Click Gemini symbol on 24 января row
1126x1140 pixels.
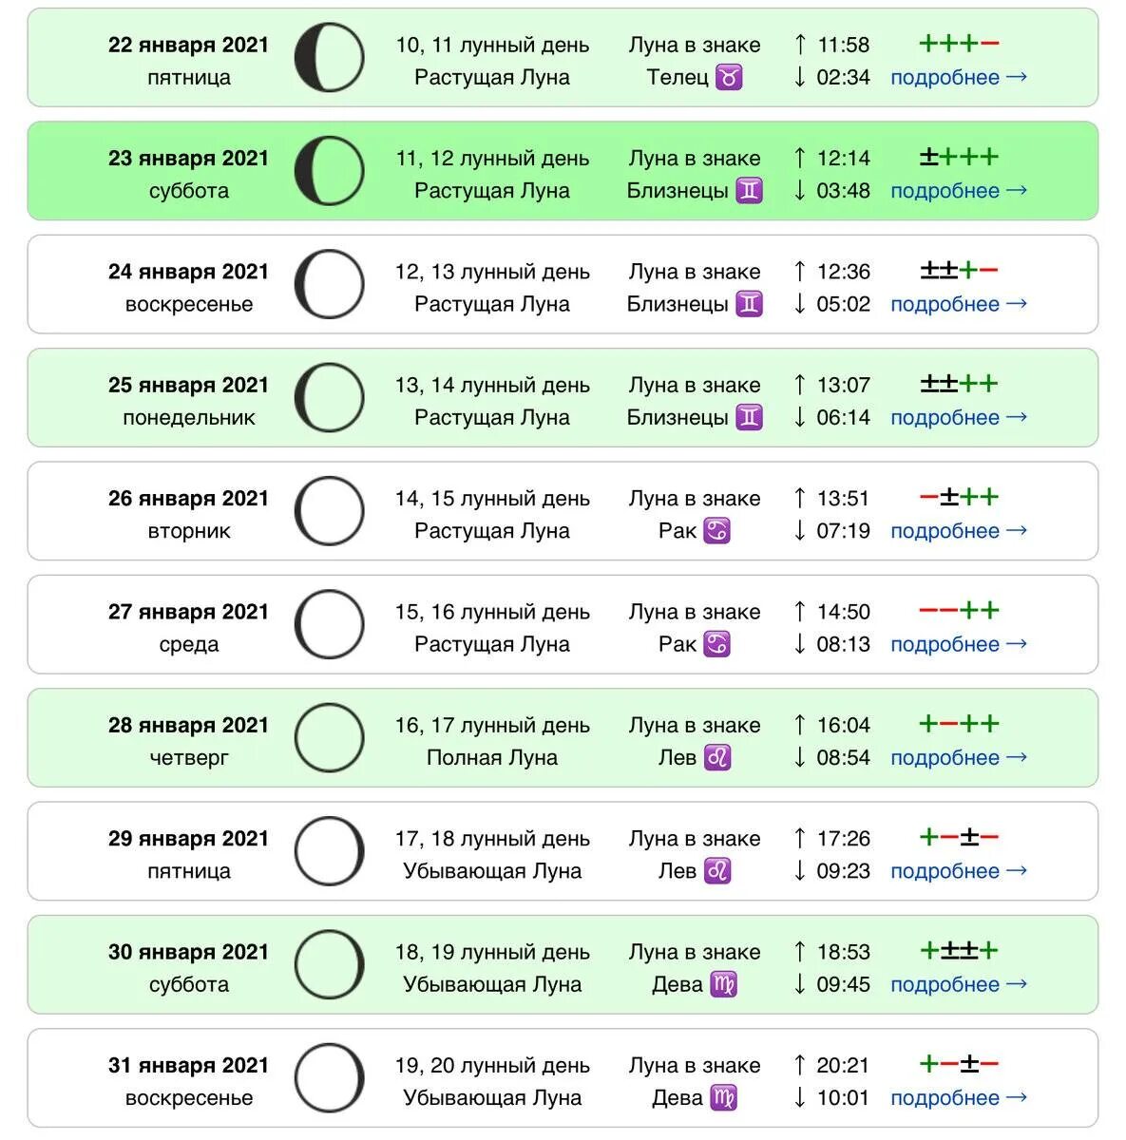[x=750, y=304]
